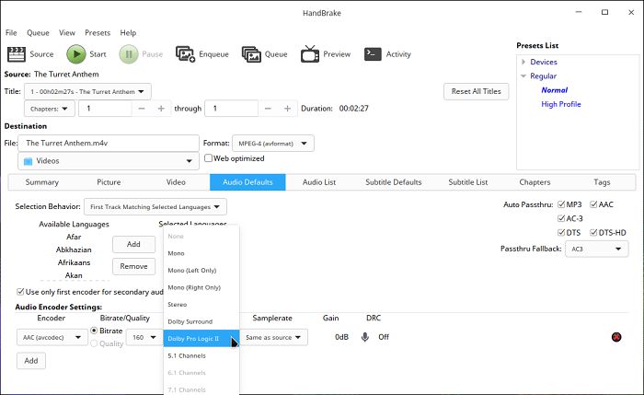The image size is (644, 395).
Task: Open the Preview TV icon
Action: click(x=309, y=54)
